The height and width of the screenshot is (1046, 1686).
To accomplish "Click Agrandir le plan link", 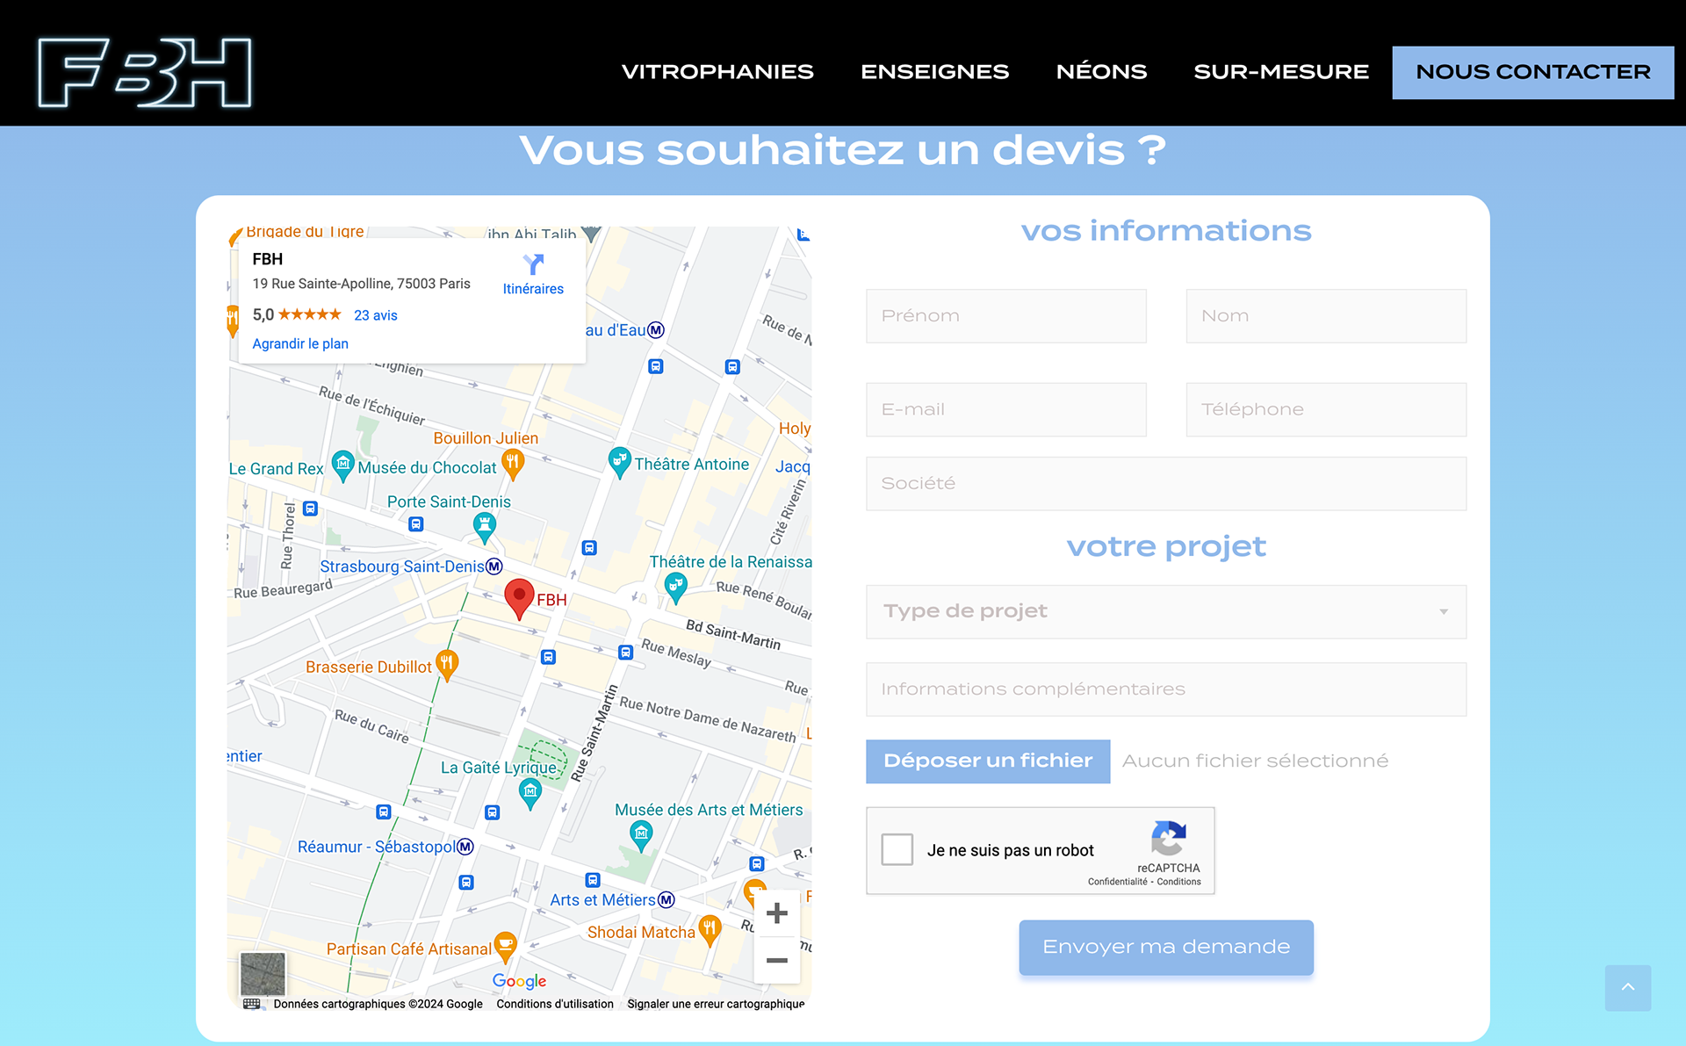I will pyautogui.click(x=300, y=343).
